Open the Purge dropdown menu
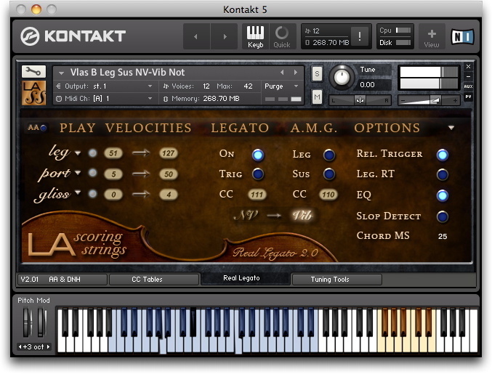Image resolution: width=492 pixels, height=374 pixels. [x=281, y=86]
